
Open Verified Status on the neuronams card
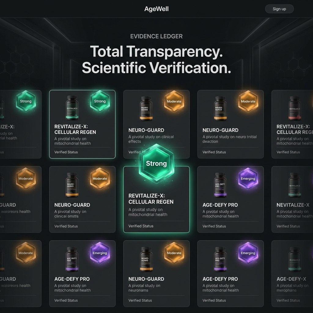click(140, 300)
